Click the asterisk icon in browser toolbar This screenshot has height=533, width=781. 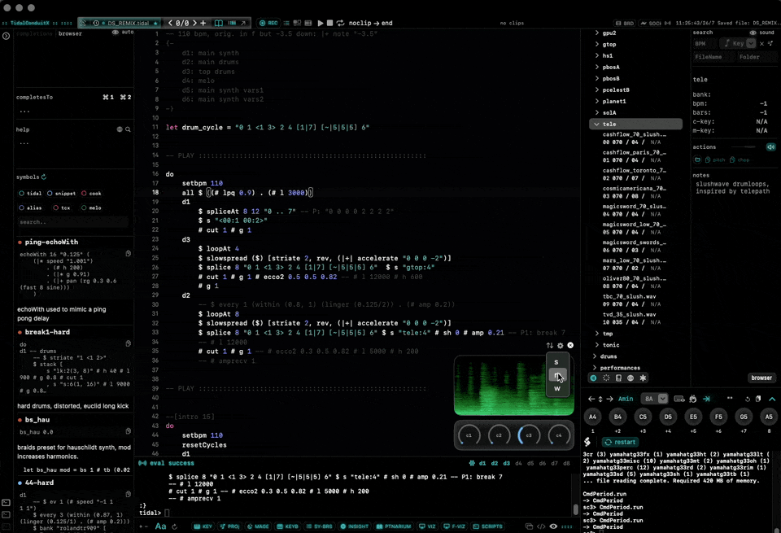[x=643, y=378]
